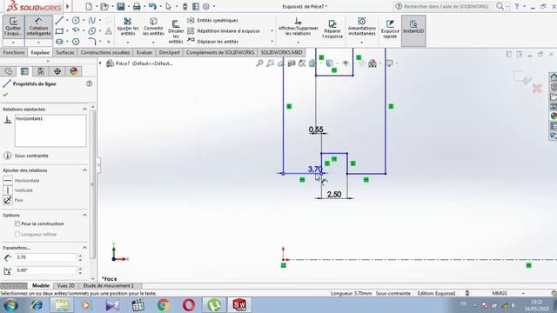Select the Arc sketch tool
Viewport: 557px width, 313px height.
click(x=76, y=31)
